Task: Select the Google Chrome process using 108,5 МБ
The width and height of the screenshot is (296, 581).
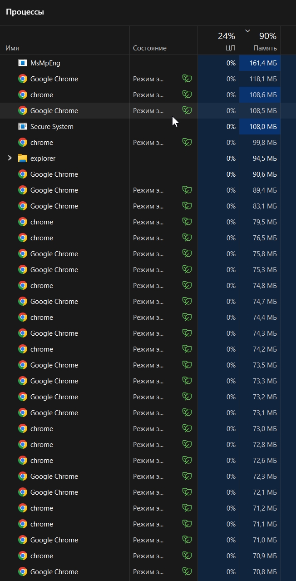Action: pos(148,110)
